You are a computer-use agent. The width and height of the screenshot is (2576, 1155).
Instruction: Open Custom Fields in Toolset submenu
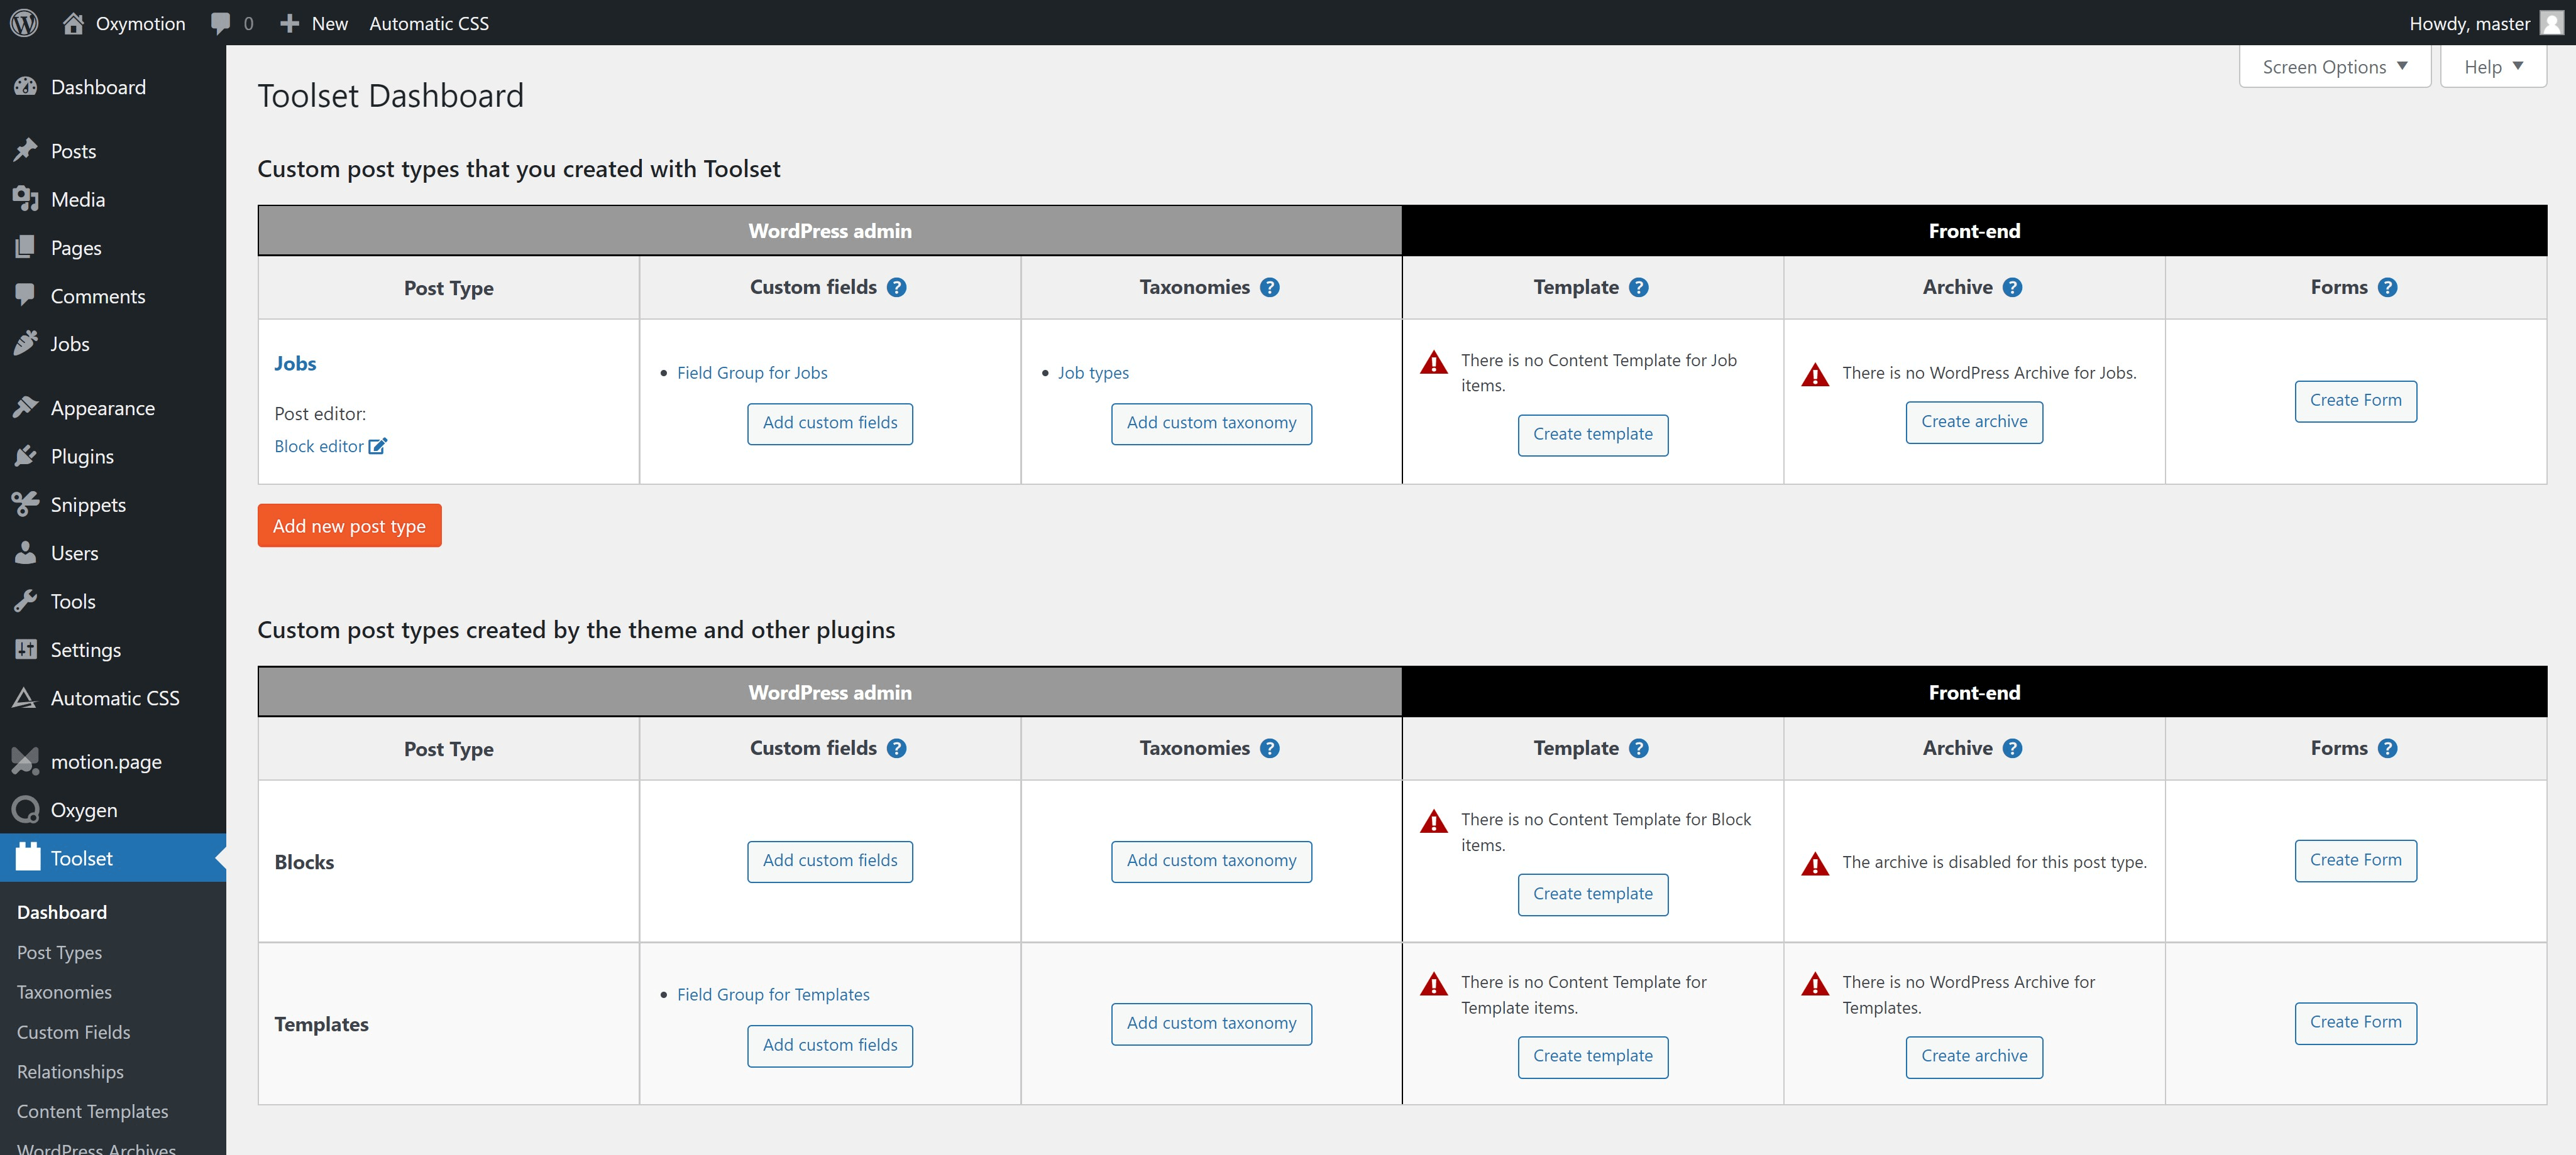pos(73,1032)
